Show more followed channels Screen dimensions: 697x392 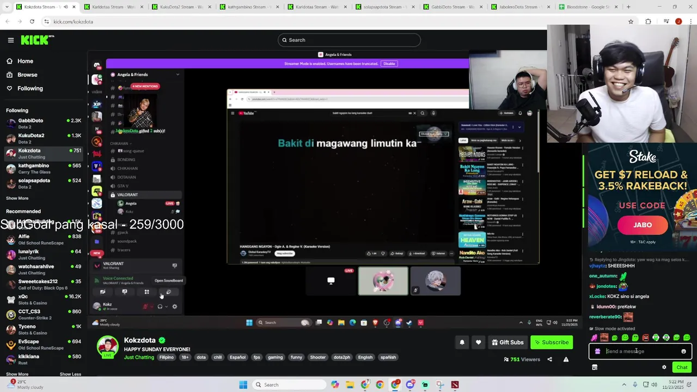[x=17, y=198]
